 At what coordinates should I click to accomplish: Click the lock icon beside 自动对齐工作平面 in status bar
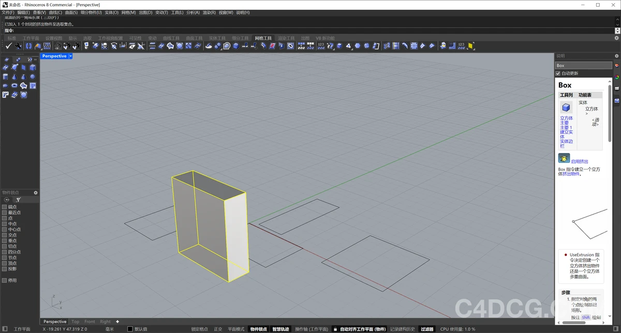click(x=334, y=328)
